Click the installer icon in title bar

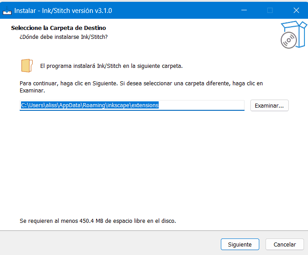7,11
